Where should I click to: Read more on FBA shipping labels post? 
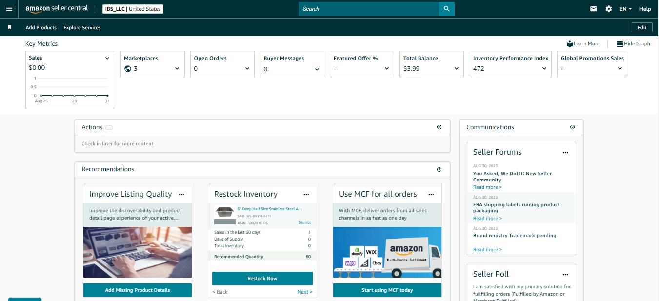click(487, 219)
